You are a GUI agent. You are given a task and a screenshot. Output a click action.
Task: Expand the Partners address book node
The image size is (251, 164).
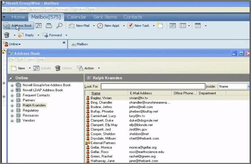click(x=12, y=101)
